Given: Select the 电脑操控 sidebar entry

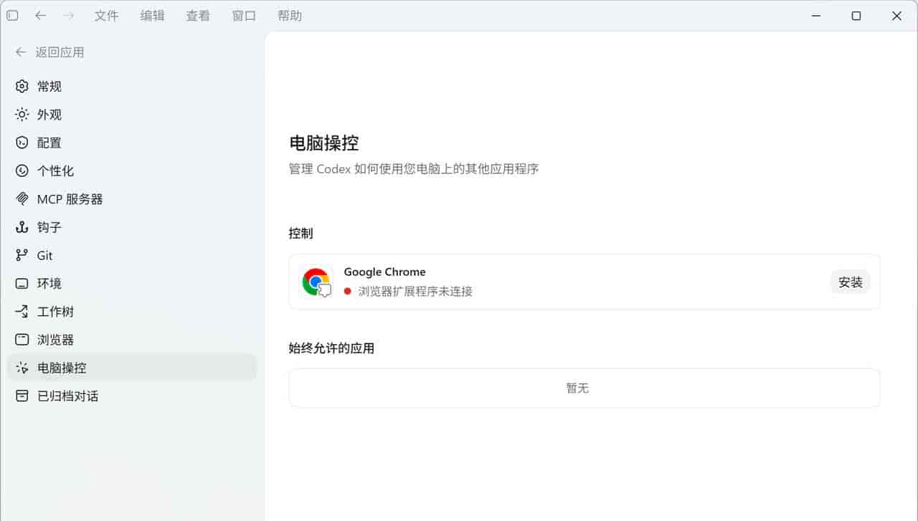Looking at the screenshot, I should click(x=132, y=368).
